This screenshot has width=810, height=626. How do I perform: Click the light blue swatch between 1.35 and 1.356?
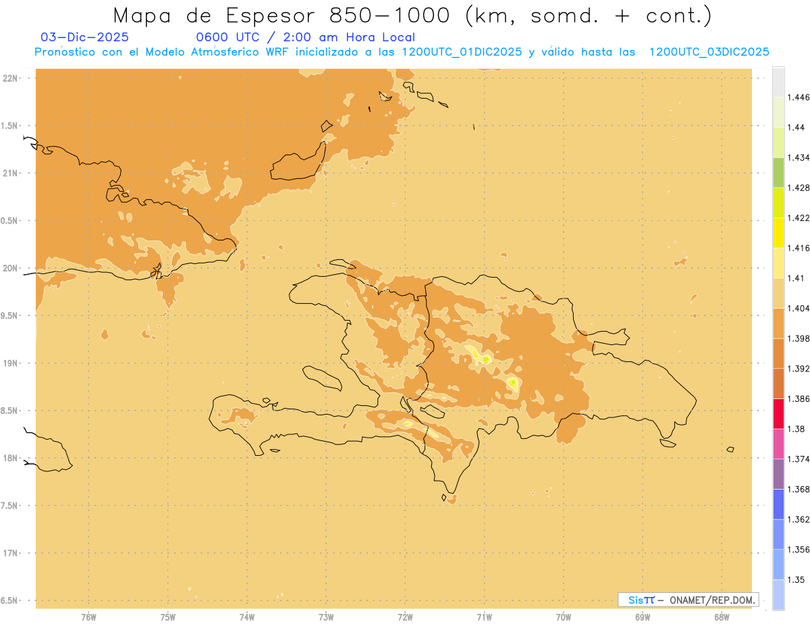point(778,564)
